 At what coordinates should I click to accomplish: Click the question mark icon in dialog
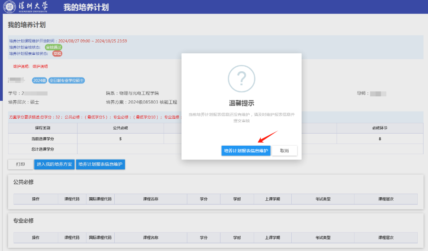pos(241,78)
